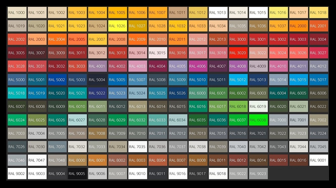The image size is (336, 188).
Task: Select the RAL 5017 traffic blue swatch
Action: pos(319,80)
